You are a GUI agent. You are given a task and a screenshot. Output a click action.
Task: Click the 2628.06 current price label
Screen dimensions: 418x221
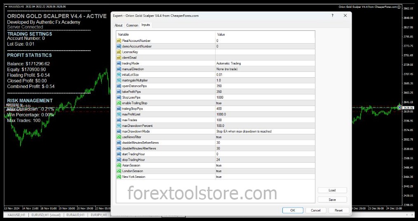click(408, 108)
